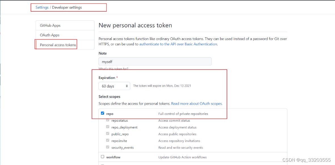Open authenticate to the API link
Screen dimensions: 335x165
pos(178,44)
